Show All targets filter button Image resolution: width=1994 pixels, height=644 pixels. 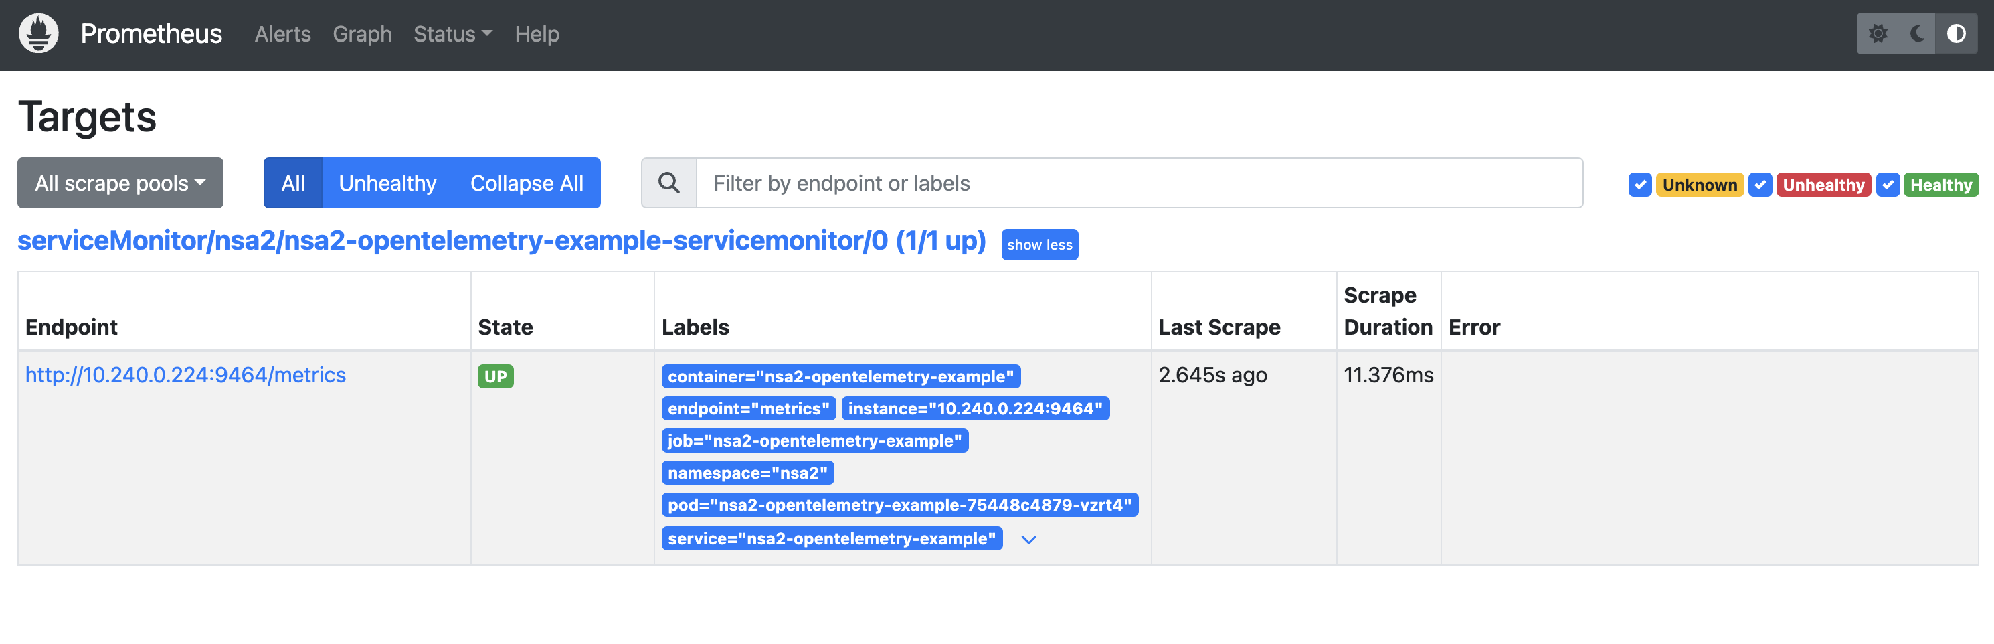[x=292, y=183]
